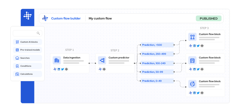Open Custom AI blocks category
242x111 pixels.
click(x=28, y=42)
